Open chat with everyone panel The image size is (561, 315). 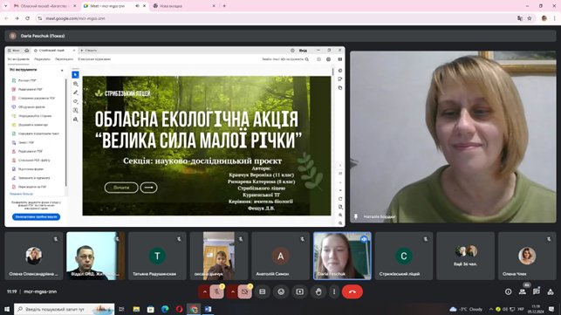[x=537, y=292]
